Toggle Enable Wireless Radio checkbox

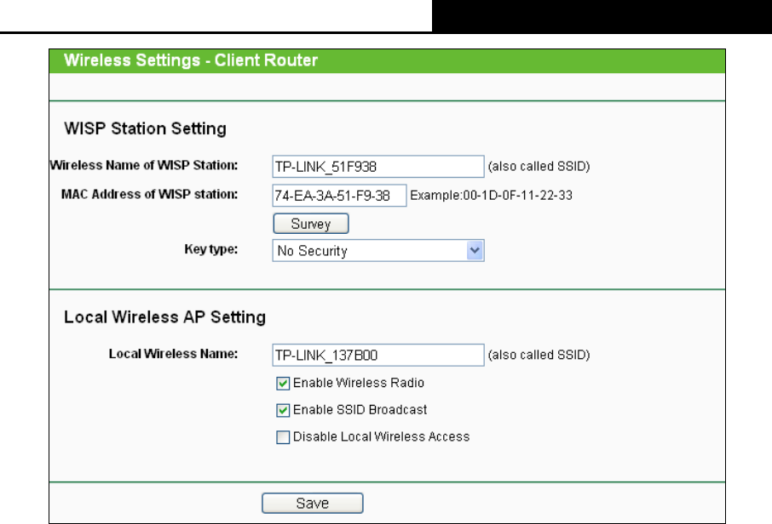point(283,384)
